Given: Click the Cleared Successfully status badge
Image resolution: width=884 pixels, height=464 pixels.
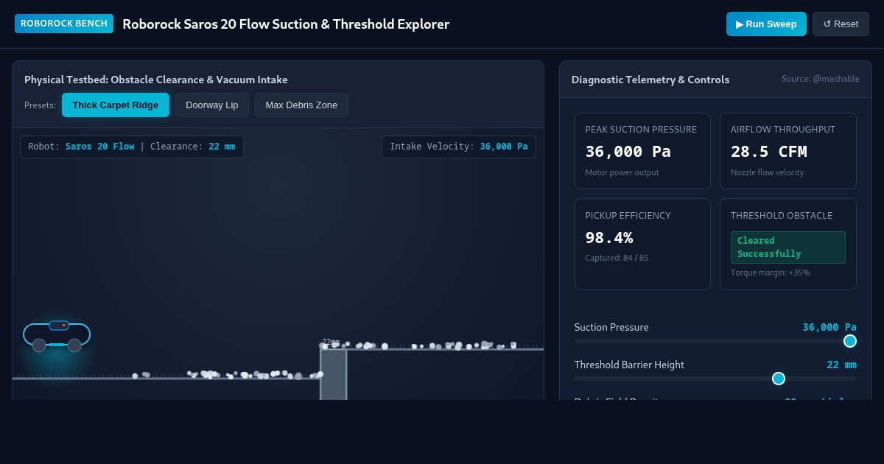Looking at the screenshot, I should [788, 247].
